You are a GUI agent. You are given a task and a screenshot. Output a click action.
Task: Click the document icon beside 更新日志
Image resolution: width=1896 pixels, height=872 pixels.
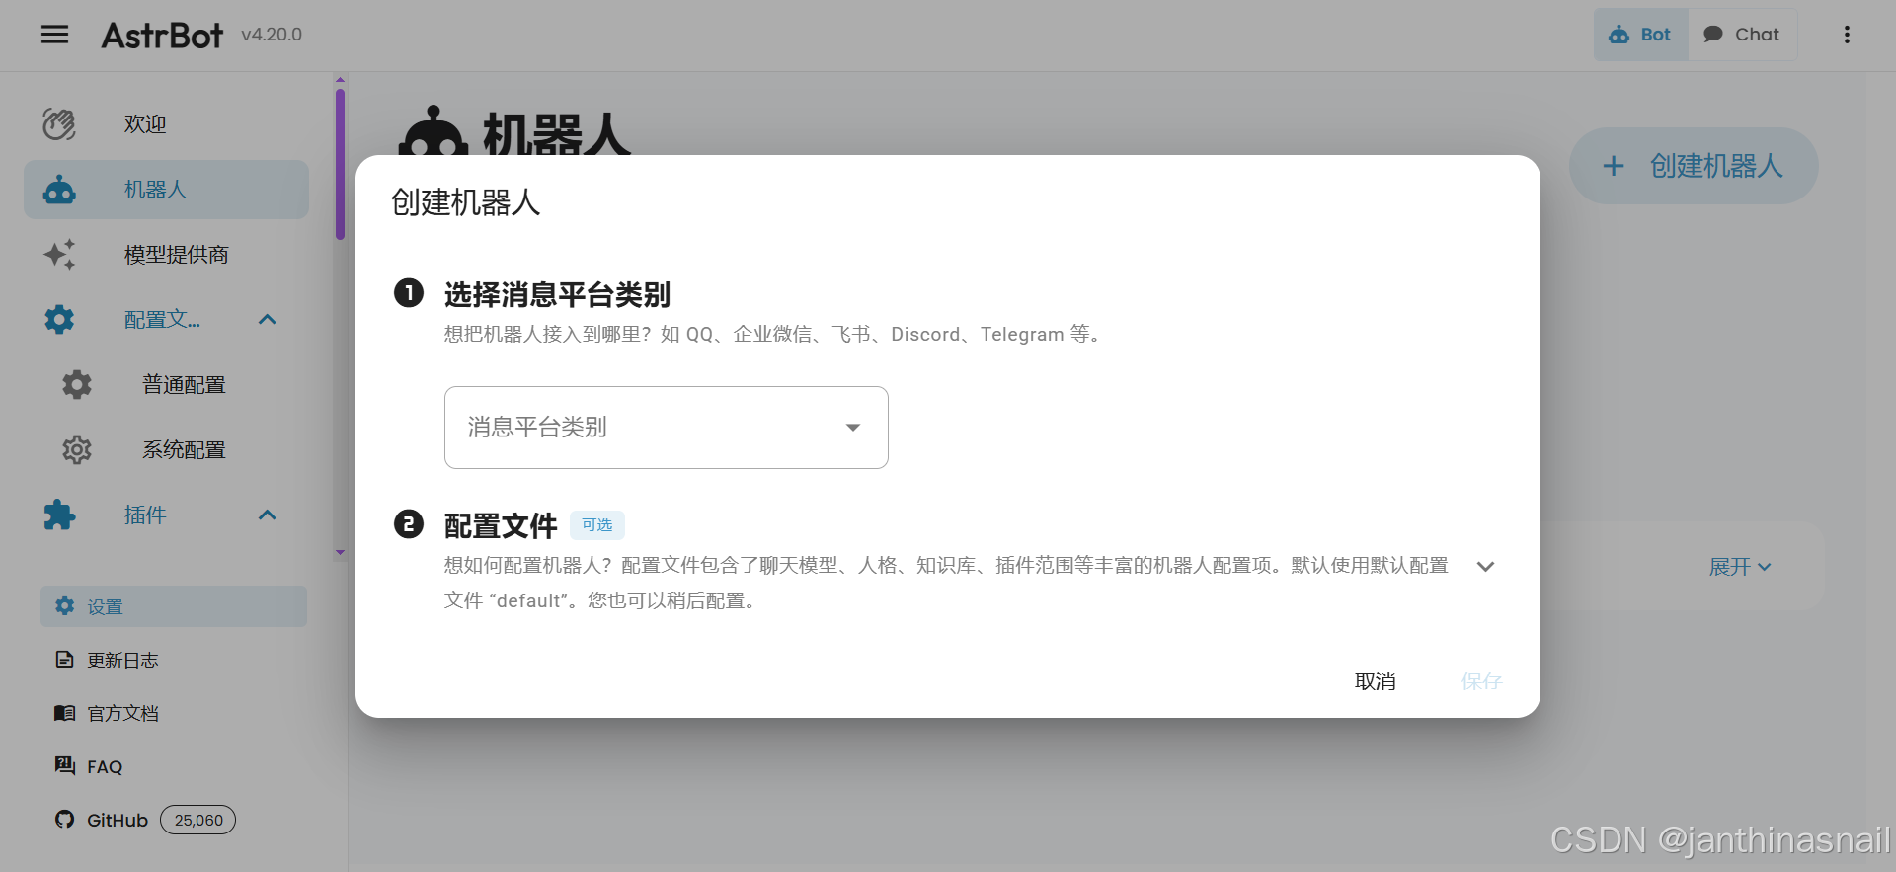(64, 660)
